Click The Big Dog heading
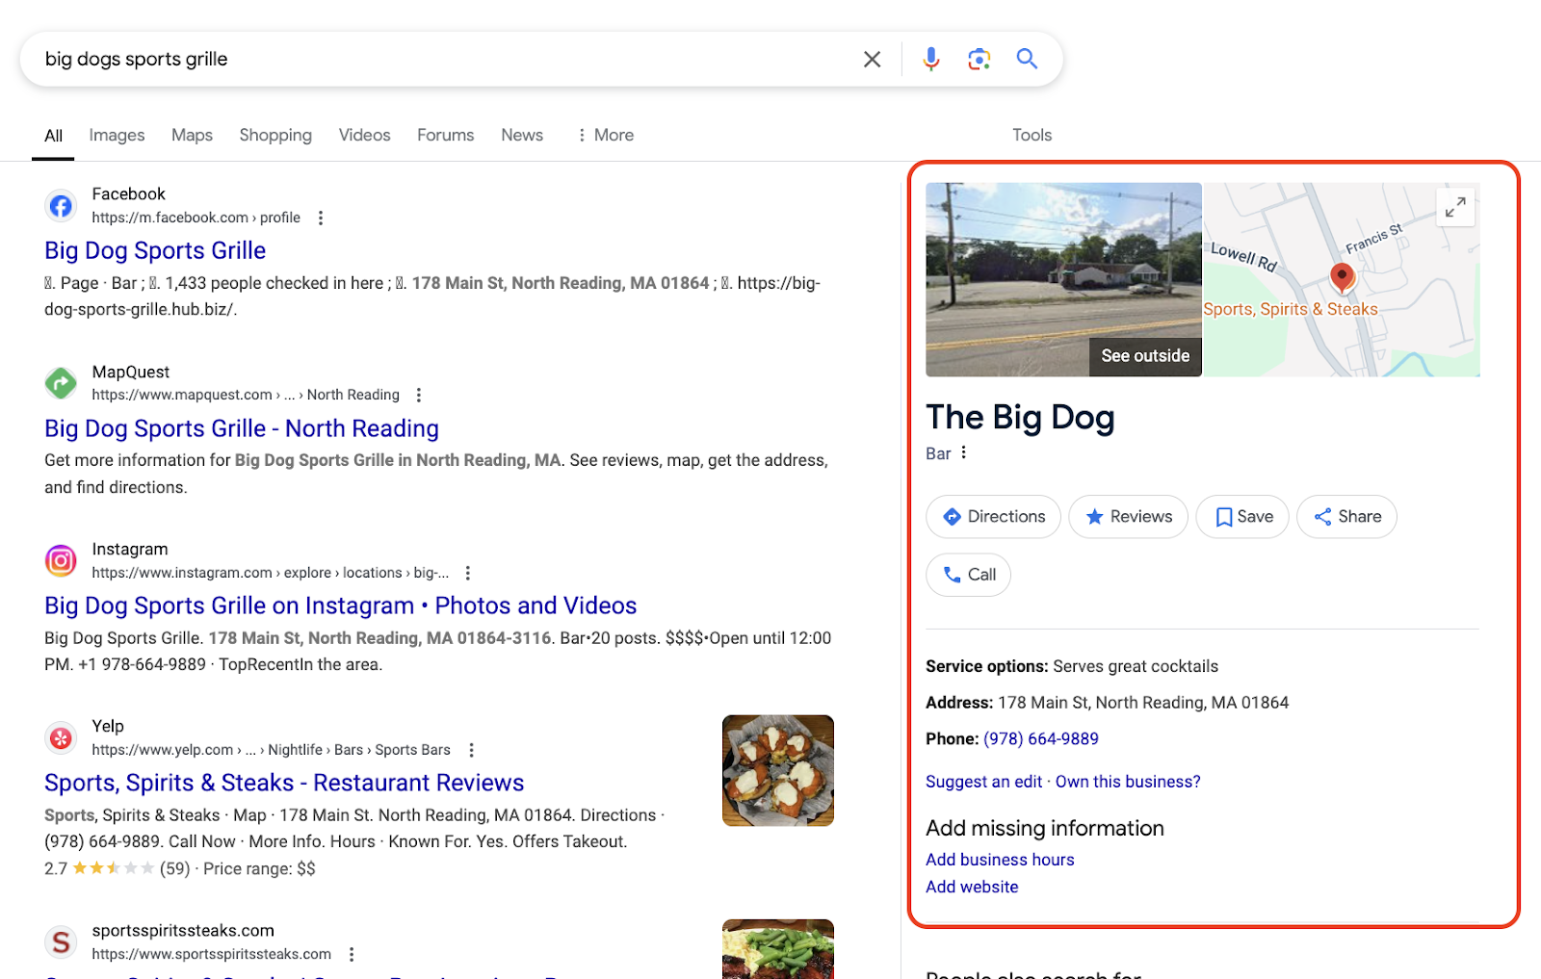The image size is (1541, 979). [x=1020, y=417]
